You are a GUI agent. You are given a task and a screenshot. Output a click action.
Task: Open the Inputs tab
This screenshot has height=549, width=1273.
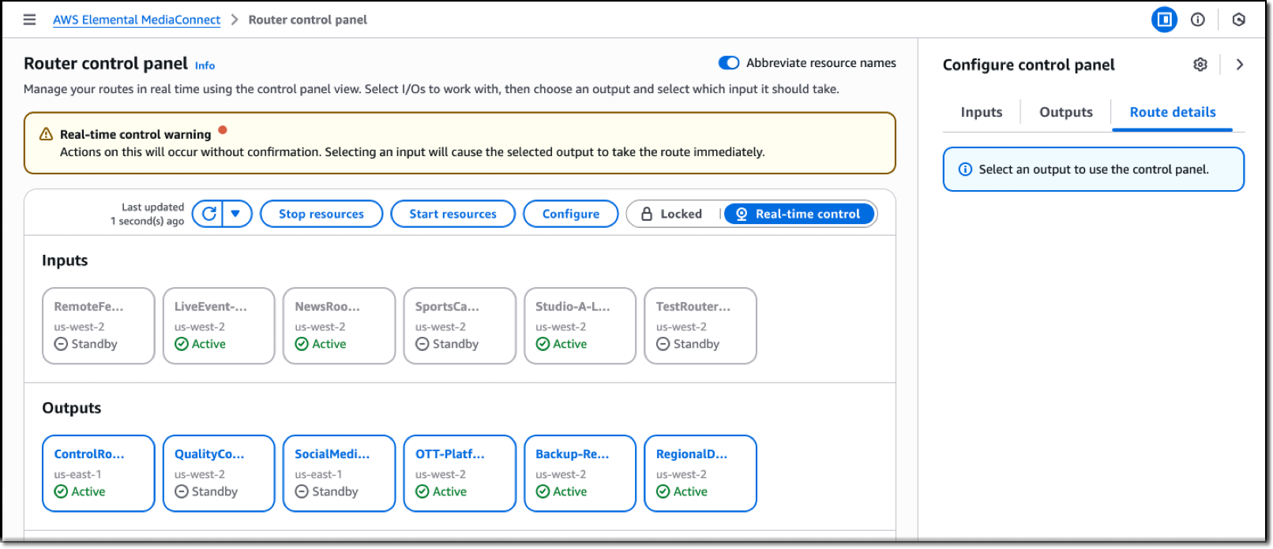pos(981,112)
